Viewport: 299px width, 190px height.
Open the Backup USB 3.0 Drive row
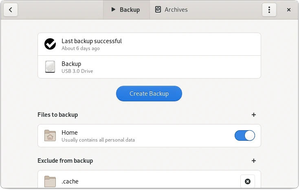point(149,67)
